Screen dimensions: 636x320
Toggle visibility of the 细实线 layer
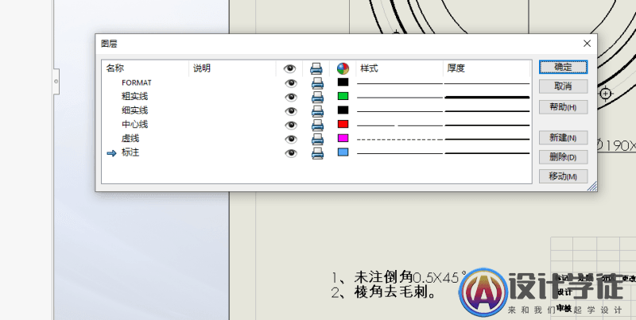coord(290,111)
